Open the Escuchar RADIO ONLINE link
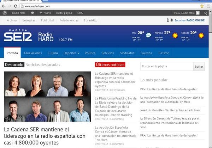212x148 pixels. tap(187, 20)
